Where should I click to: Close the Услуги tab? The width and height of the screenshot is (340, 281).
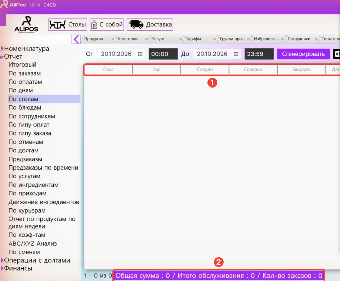tap(180, 39)
